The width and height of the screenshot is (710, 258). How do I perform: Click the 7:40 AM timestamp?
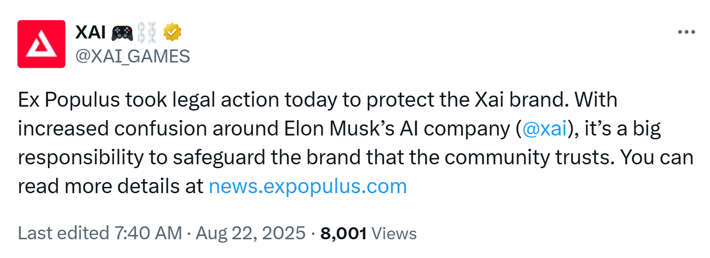click(149, 233)
